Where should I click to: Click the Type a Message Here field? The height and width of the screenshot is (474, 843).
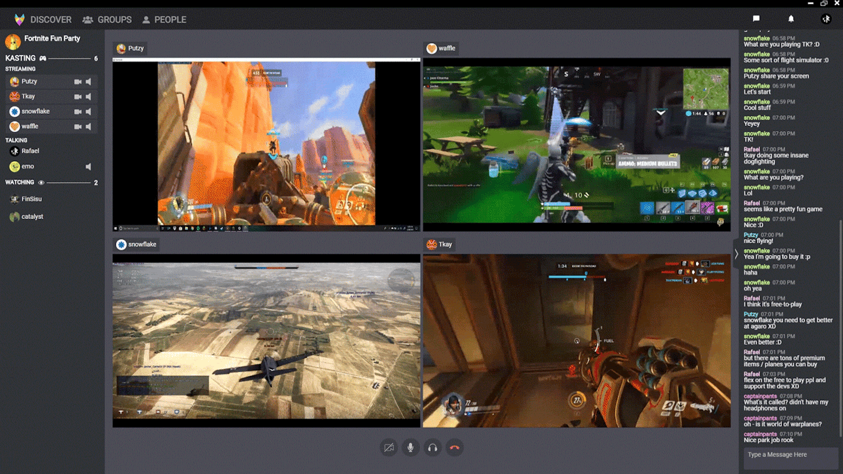click(x=790, y=455)
